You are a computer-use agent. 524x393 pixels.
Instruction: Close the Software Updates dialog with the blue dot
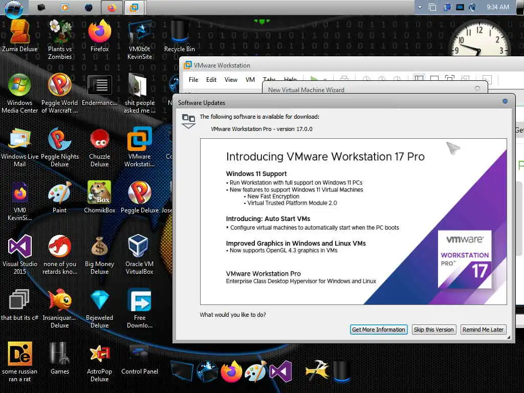[505, 101]
